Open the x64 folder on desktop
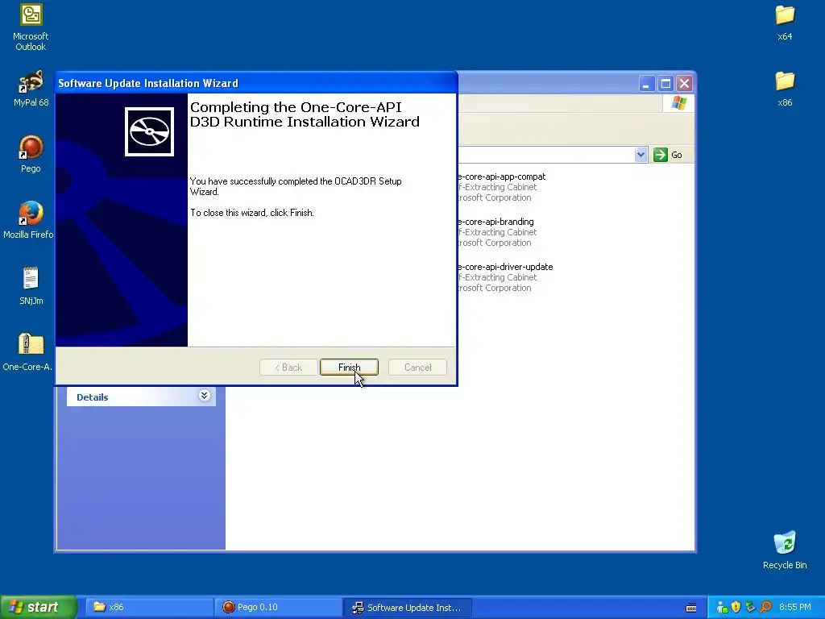Viewport: 825px width, 619px height. coord(785,23)
